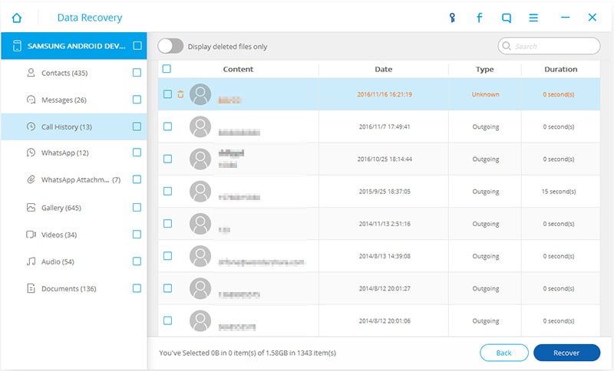Click the Documents file icon
The height and width of the screenshot is (371, 614).
[x=31, y=288]
